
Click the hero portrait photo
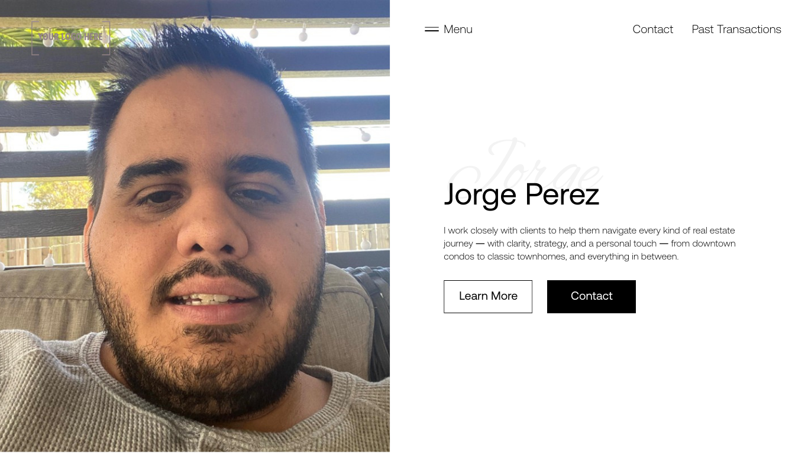(195, 226)
